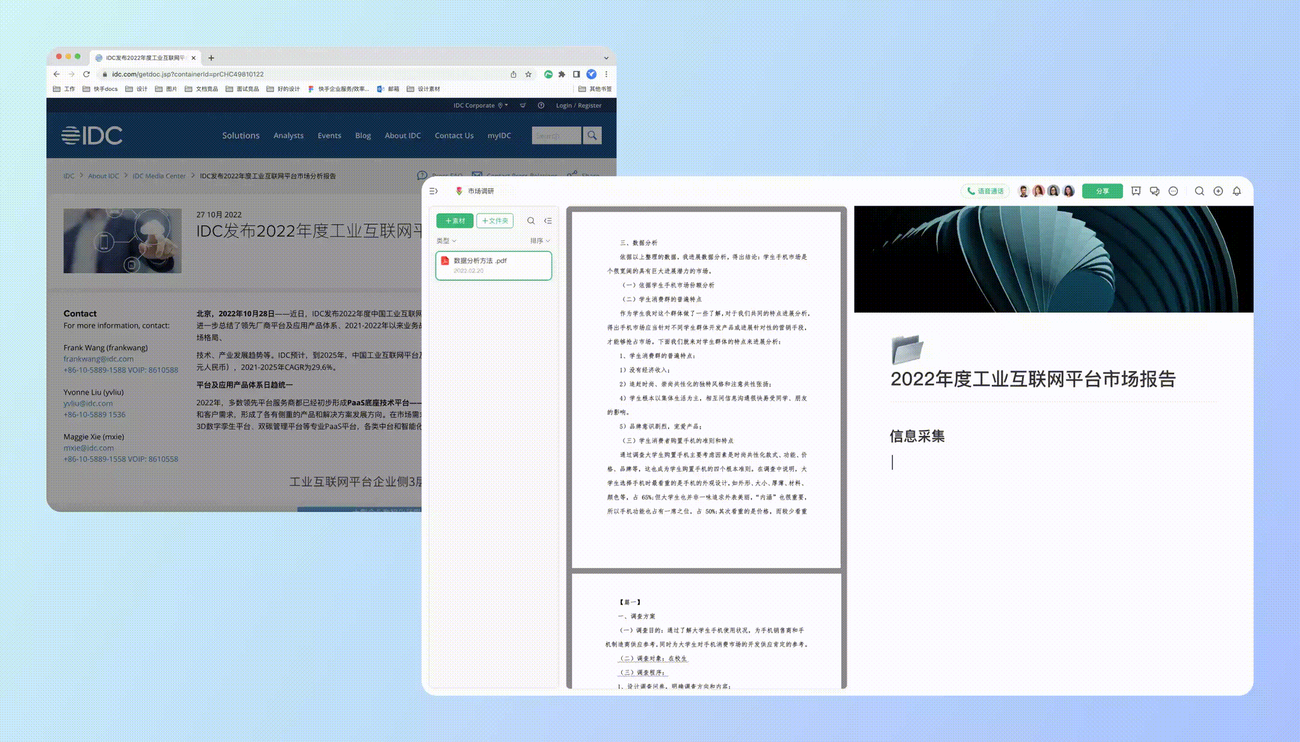The image size is (1300, 742).
Task: Click the green 分享 share button
Action: [1102, 191]
